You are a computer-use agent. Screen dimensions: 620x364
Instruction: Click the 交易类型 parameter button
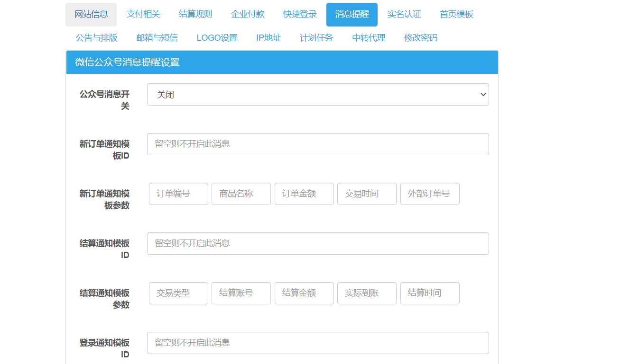178,293
